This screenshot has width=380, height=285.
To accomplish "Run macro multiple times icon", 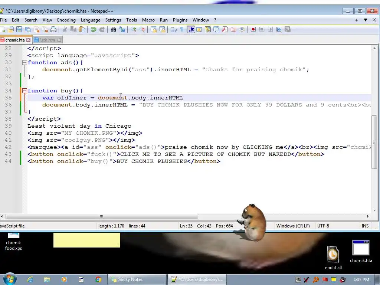I will click(x=279, y=30).
